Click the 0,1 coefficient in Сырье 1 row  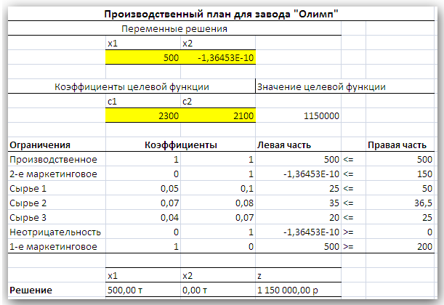[x=218, y=188]
